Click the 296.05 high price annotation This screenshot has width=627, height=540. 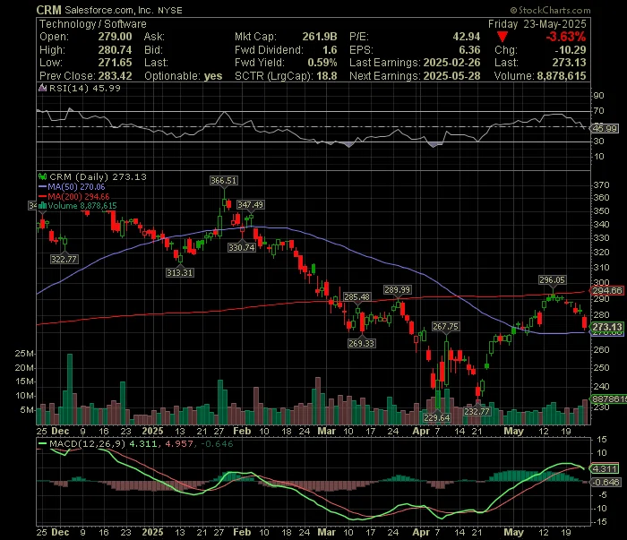(553, 279)
